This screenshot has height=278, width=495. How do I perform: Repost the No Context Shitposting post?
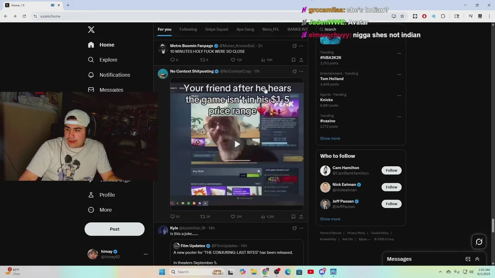click(205, 217)
